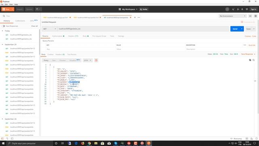259x146 pixels.
Task: Open the satellite capture requests icon
Action: pos(233,9)
